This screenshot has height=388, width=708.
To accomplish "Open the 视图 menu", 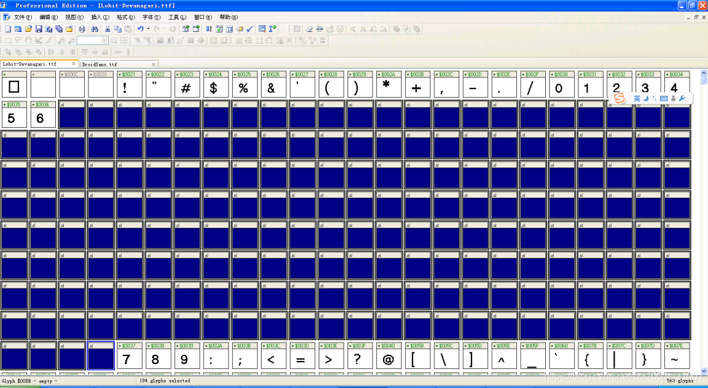I will point(74,17).
